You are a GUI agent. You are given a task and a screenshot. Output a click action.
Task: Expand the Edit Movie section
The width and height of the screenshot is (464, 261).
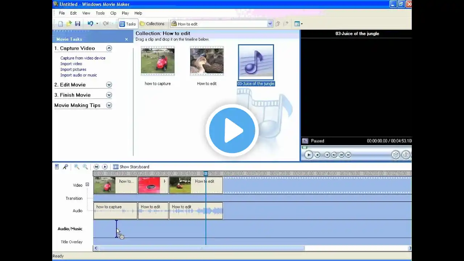[x=109, y=85]
